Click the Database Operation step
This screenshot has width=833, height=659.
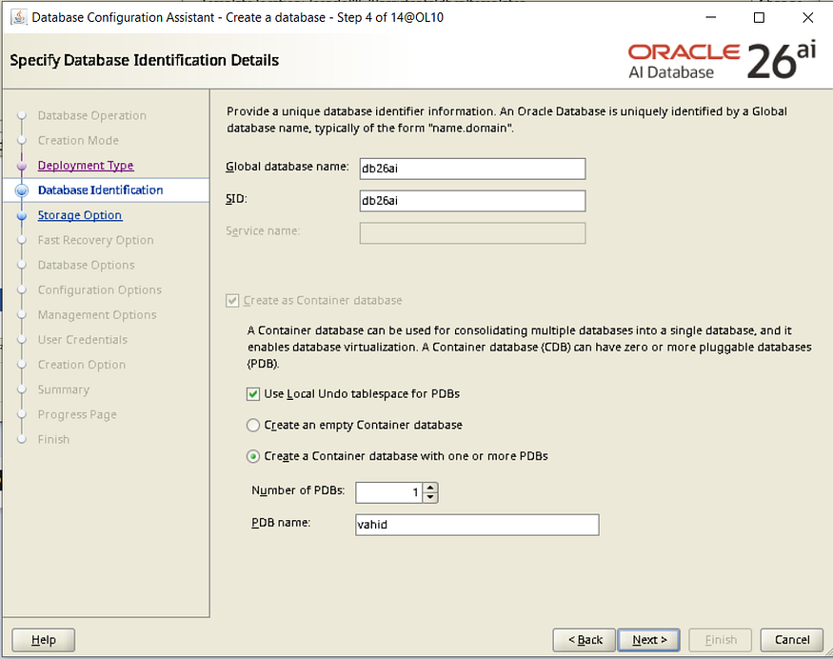pyautogui.click(x=92, y=115)
